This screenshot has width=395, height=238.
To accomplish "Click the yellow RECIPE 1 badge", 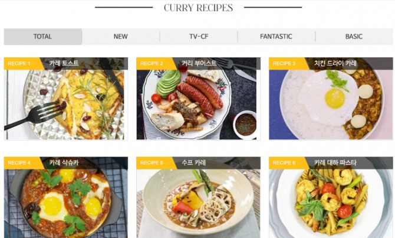I will pyautogui.click(x=22, y=64).
